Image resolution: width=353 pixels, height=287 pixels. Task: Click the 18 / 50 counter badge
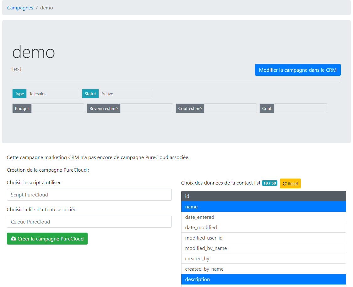(269, 183)
